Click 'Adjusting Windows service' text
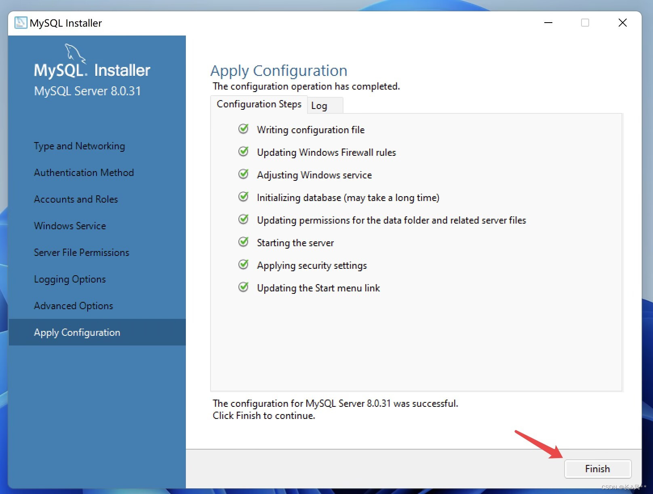 [314, 175]
